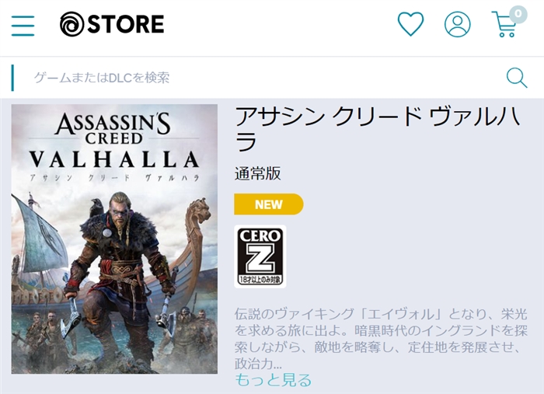The image size is (544, 394).
Task: Click the CERO Z rating badge
Action: 260,256
